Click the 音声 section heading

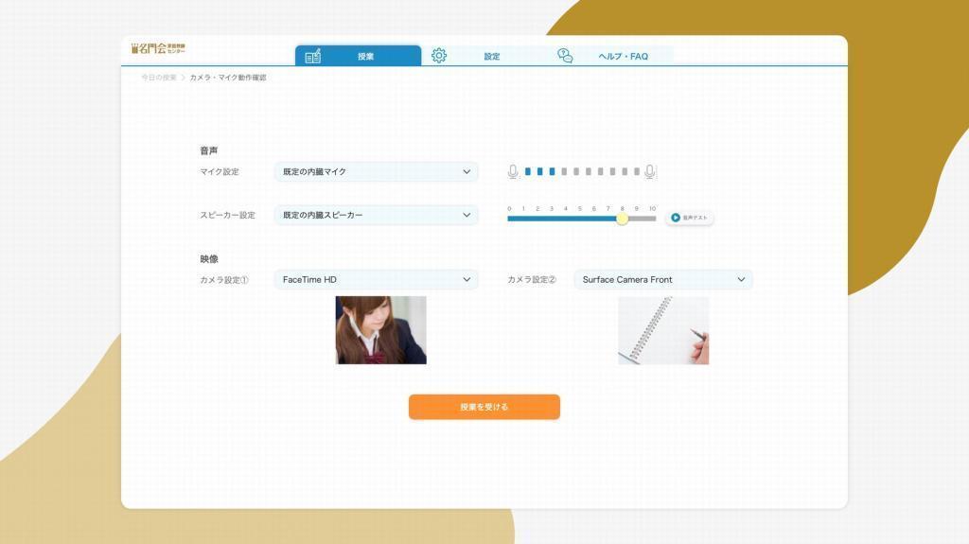tap(209, 150)
